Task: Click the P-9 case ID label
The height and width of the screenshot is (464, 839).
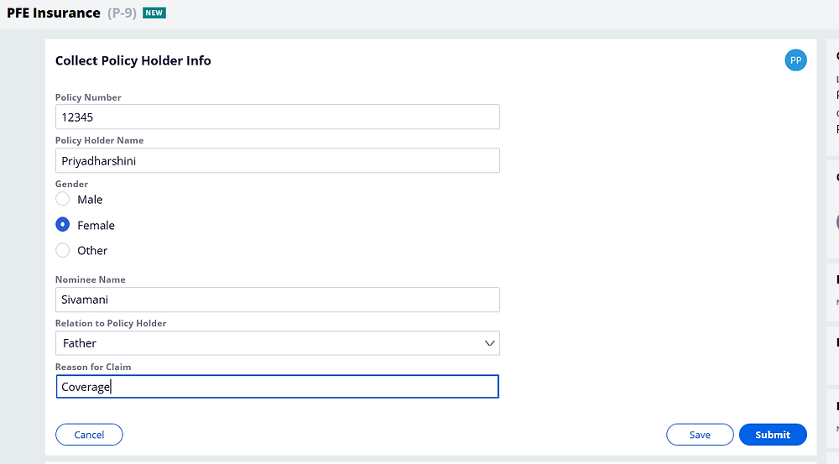Action: click(122, 13)
